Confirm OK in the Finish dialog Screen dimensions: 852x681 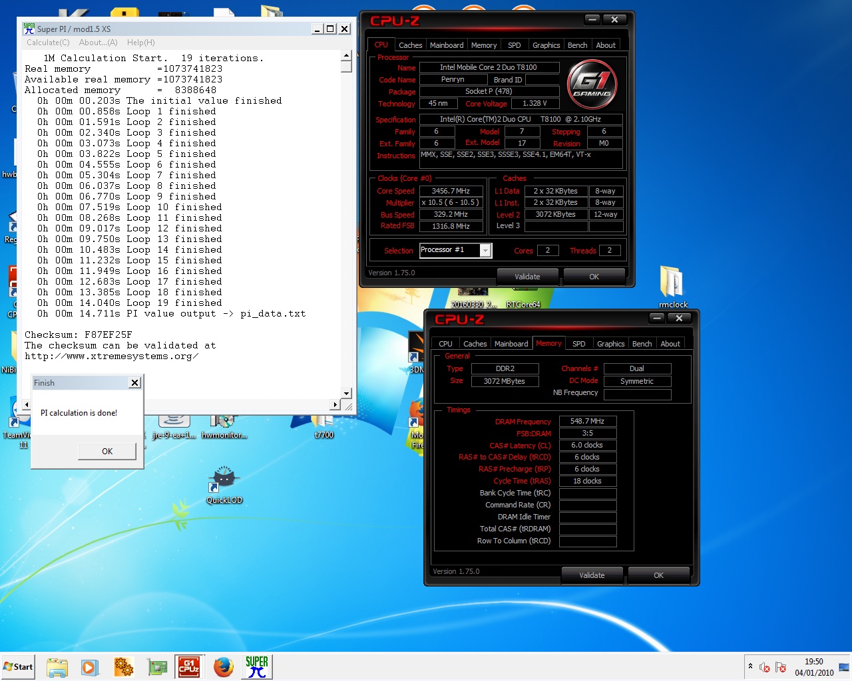(x=107, y=452)
